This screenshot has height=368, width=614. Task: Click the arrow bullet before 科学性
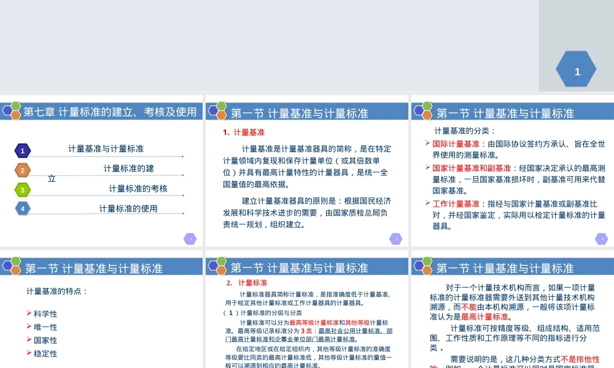tap(29, 313)
